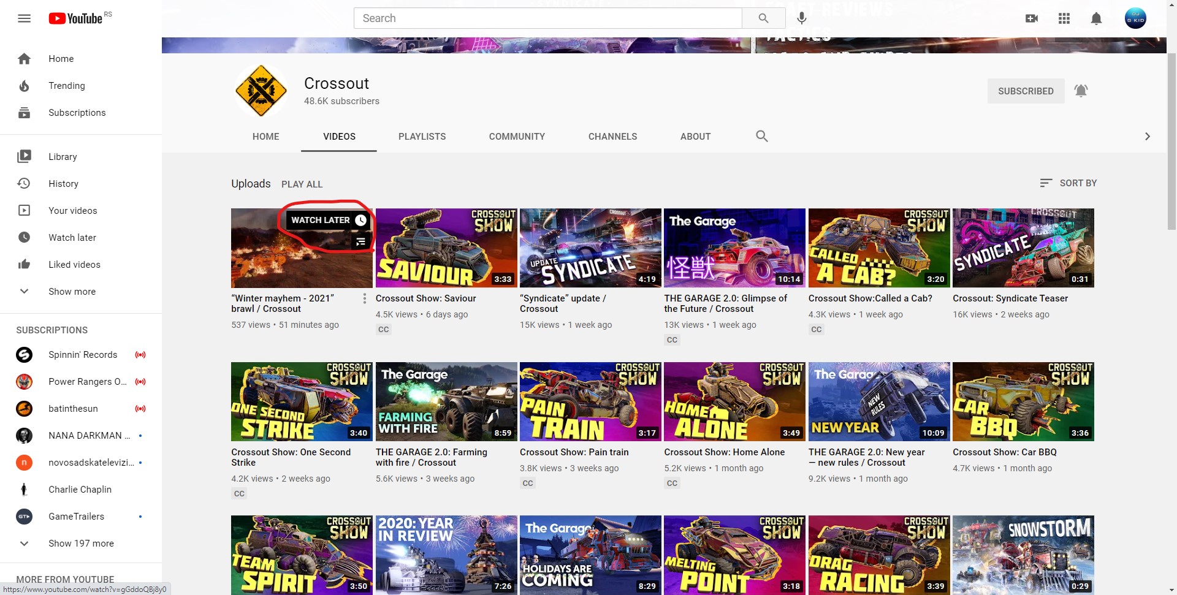Open the create video camera icon
The width and height of the screenshot is (1177, 595).
pyautogui.click(x=1032, y=18)
